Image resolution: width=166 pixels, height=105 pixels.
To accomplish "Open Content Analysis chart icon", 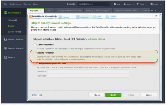I will [x=5, y=39].
